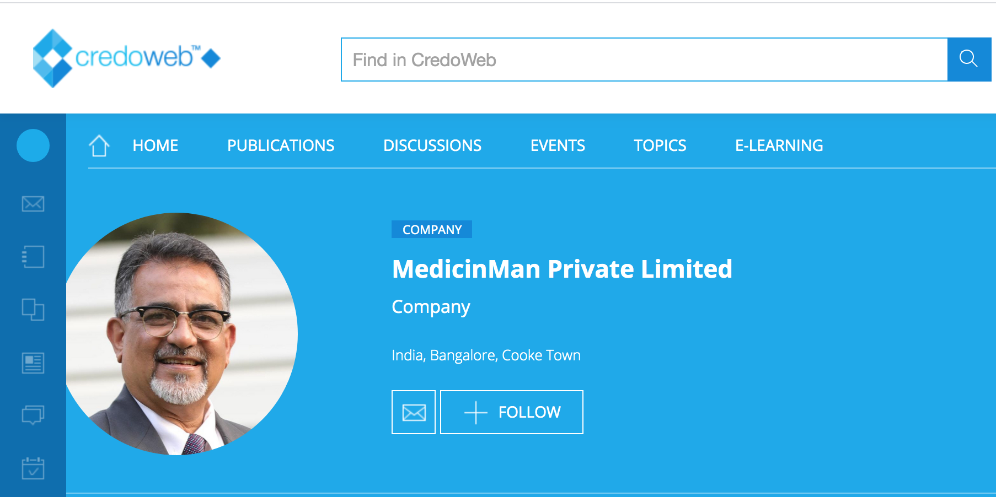Screen dimensions: 996x497
Task: Open the PUBLICATIONS tab
Action: pyautogui.click(x=281, y=145)
